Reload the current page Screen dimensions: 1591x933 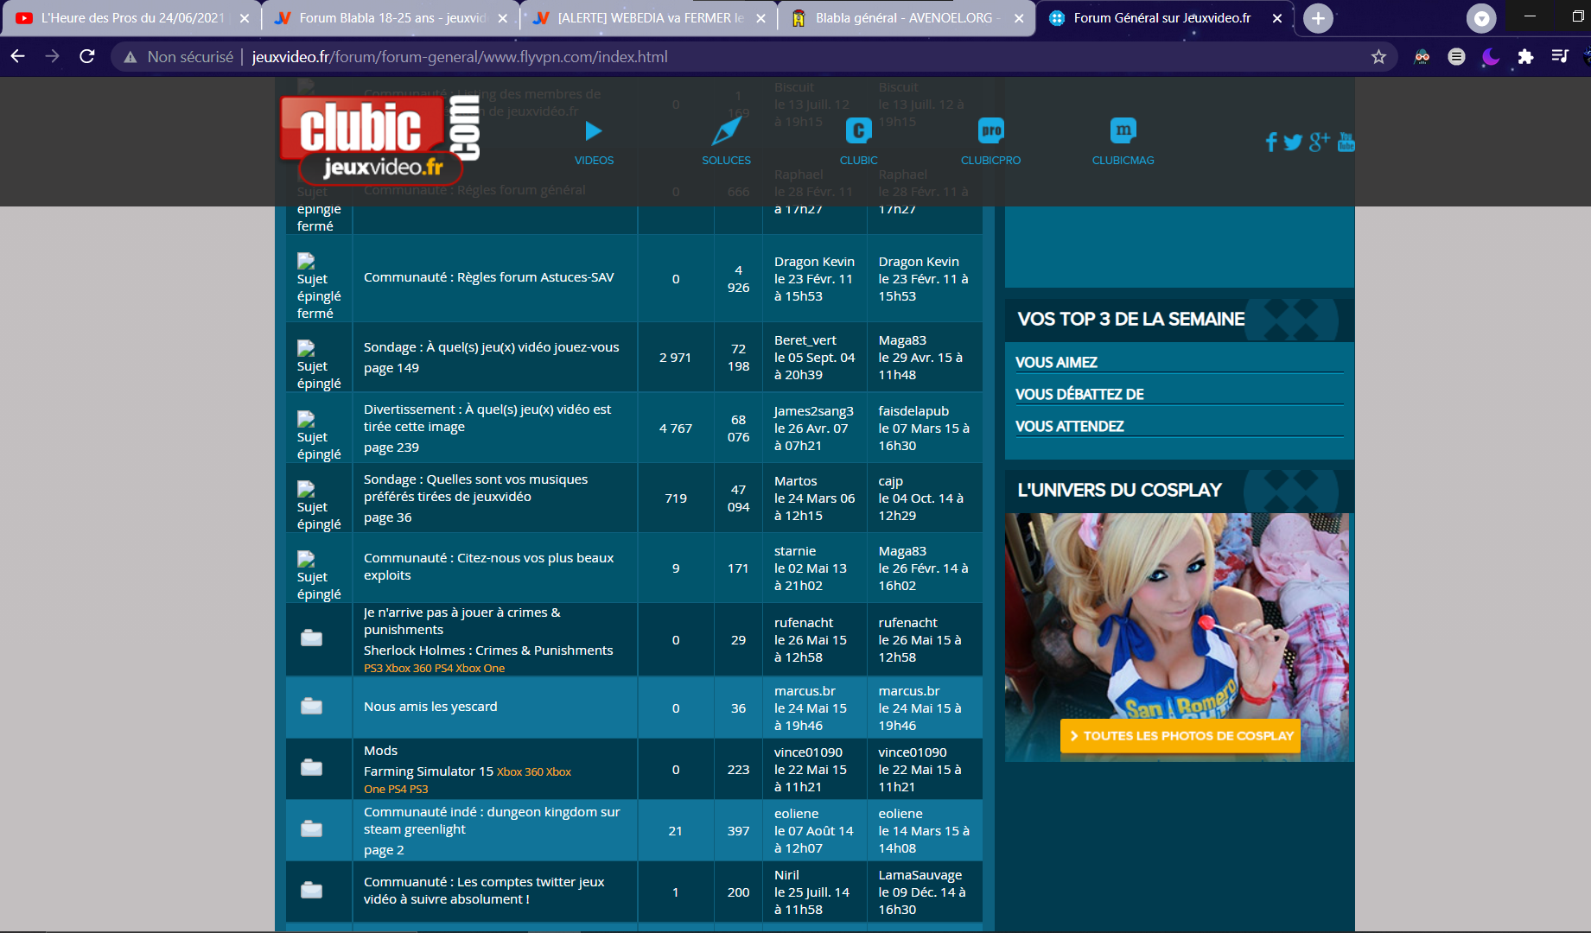point(86,56)
